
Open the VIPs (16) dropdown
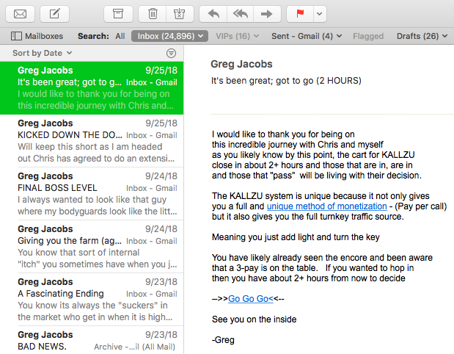click(x=237, y=36)
